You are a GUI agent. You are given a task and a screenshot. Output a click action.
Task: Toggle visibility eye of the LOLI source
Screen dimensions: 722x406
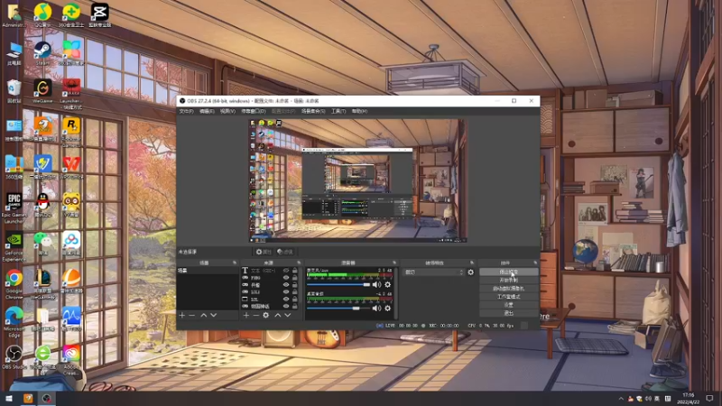pyautogui.click(x=286, y=291)
